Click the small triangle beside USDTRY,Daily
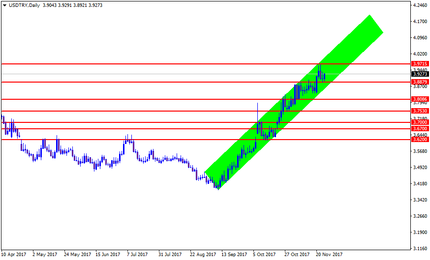The height and width of the screenshot is (260, 430). click(x=4, y=4)
